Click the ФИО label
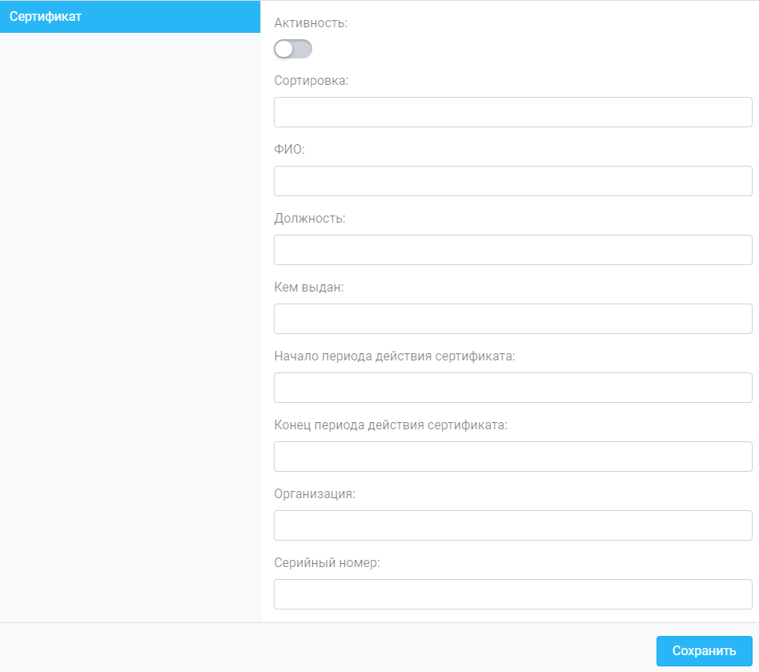Image resolution: width=759 pixels, height=672 pixels. pyautogui.click(x=289, y=150)
